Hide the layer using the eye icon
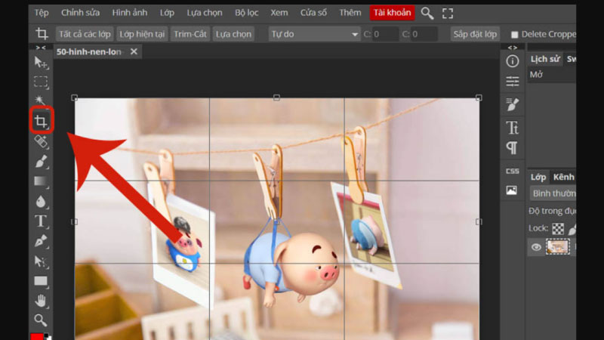The width and height of the screenshot is (604, 340). point(536,247)
